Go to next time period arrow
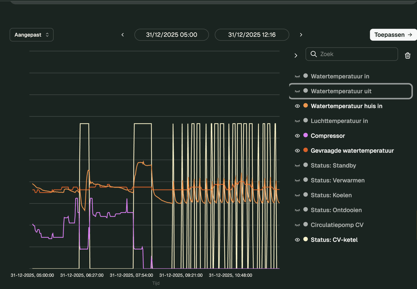Viewport: 417px width, 289px height. pos(301,35)
